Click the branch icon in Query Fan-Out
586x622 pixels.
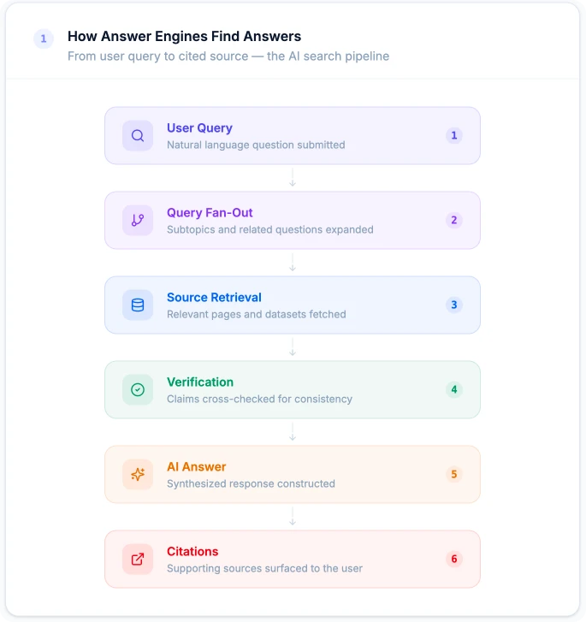pyautogui.click(x=138, y=220)
